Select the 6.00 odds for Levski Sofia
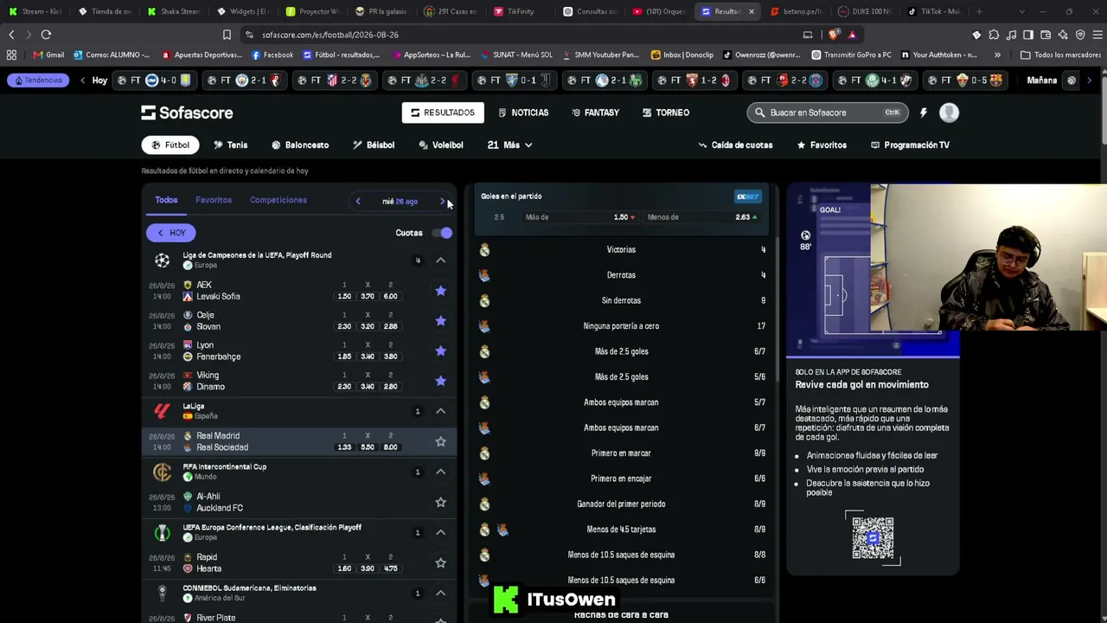The width and height of the screenshot is (1107, 623). (x=391, y=296)
